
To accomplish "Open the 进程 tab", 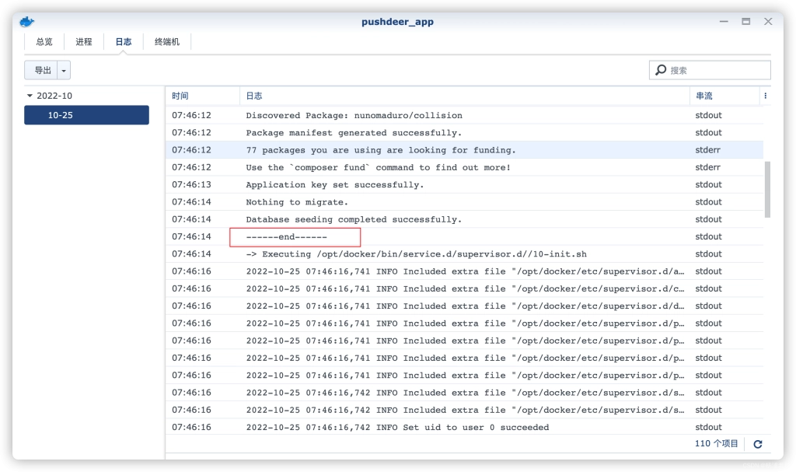I will click(84, 42).
